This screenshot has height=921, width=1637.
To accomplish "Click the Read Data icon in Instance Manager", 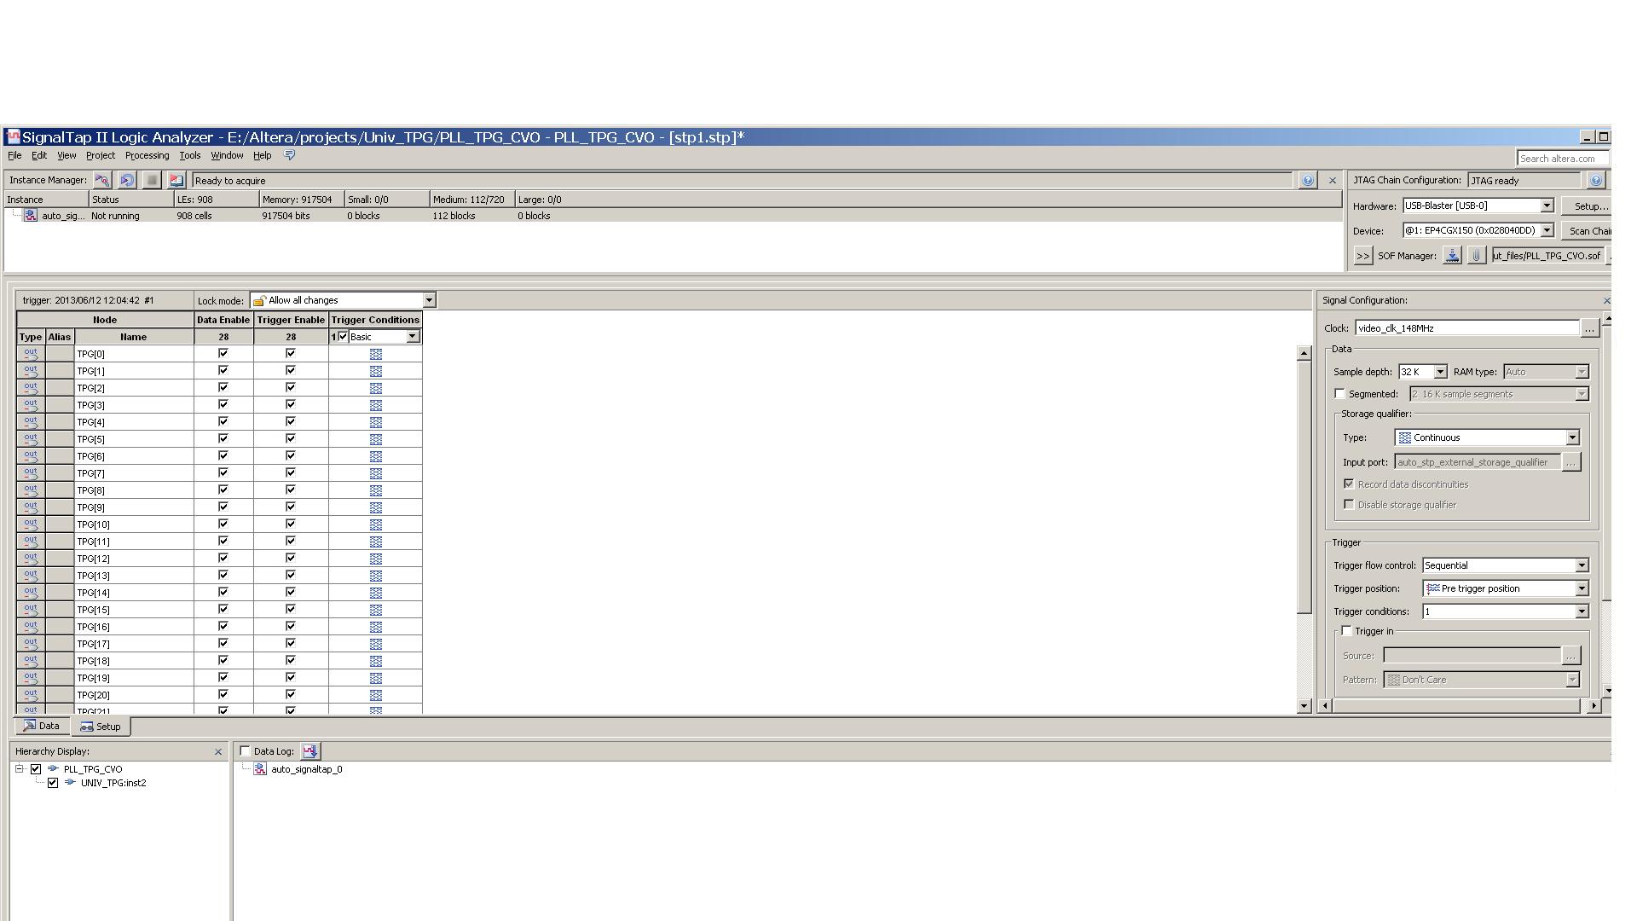I will coord(176,180).
